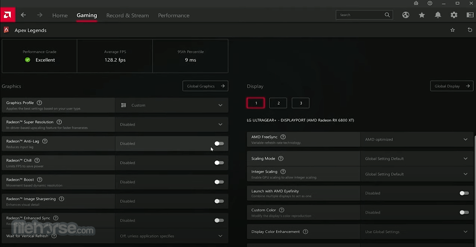This screenshot has height=247, width=476.
Task: Go back with the left arrow
Action: coord(23,15)
